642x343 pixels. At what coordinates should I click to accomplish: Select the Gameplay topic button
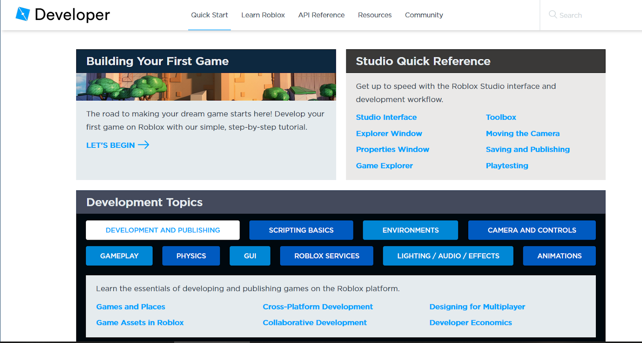click(119, 256)
